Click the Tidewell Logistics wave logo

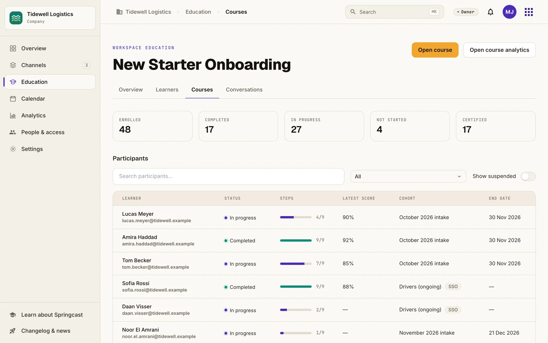(x=16, y=18)
